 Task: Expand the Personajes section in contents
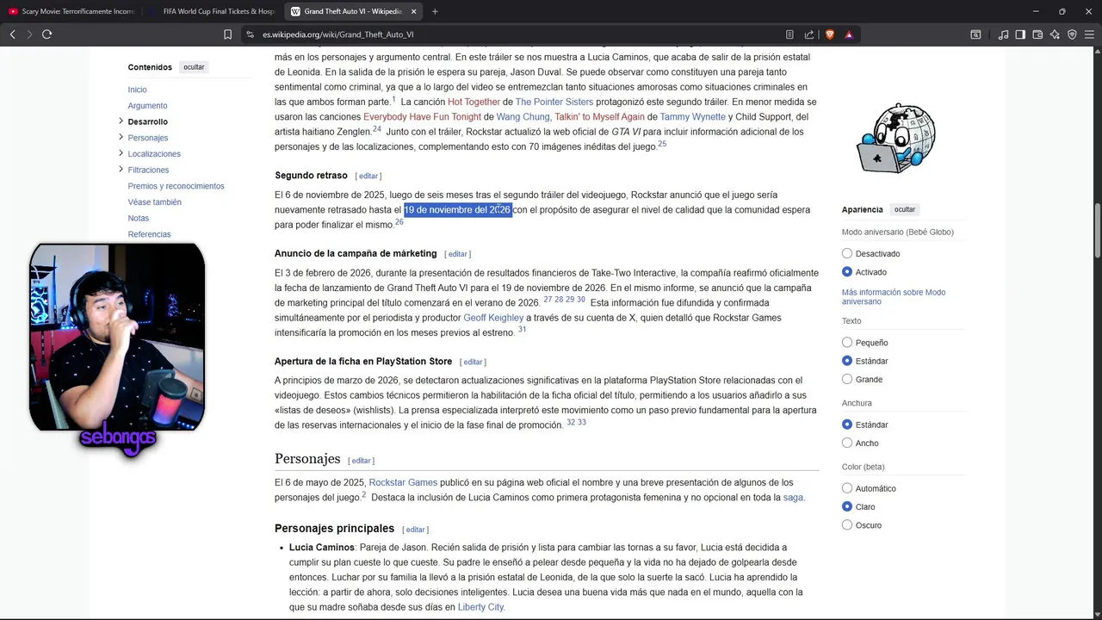pyautogui.click(x=121, y=137)
